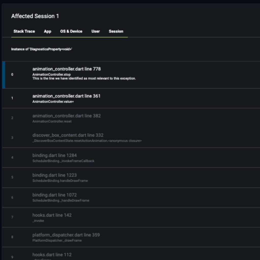Screen dimensions: 260x260
Task: Click the blue highlight bar on frame 0
Action: (3, 74)
